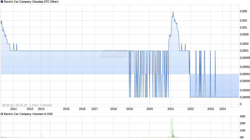
Task: Click the 0,001 price axis label
Action: [243, 27]
